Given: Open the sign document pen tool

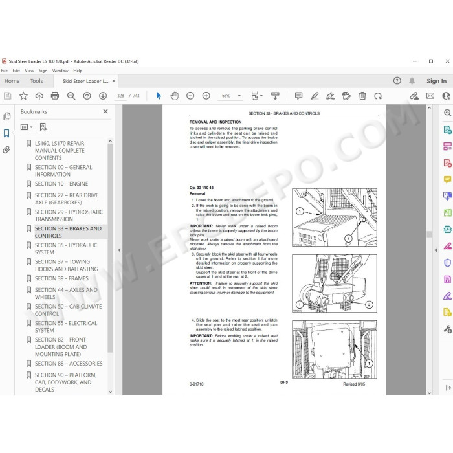Looking at the screenshot, I should point(330,96).
